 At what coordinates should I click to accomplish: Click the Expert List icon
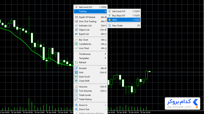pos(76,34)
